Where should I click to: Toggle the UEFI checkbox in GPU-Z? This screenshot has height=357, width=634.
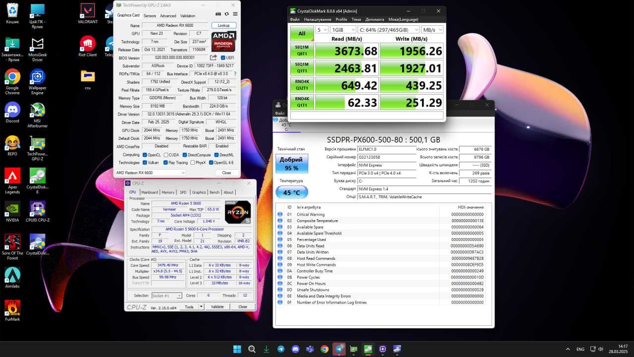coord(223,58)
